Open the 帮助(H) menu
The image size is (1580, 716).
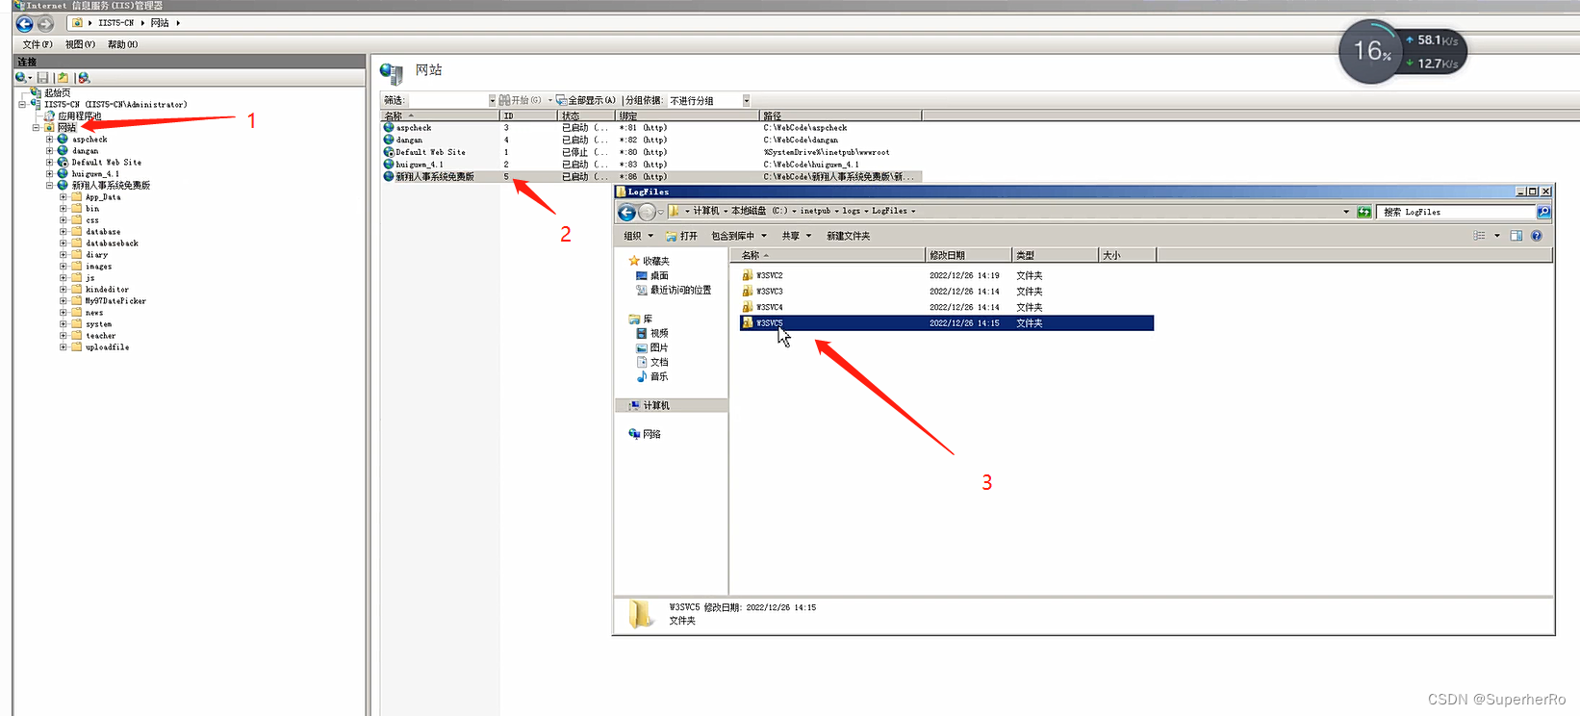coord(122,45)
